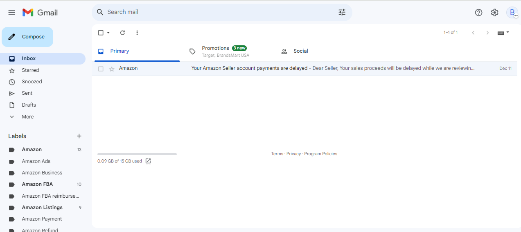
Task: Select the Amazon email checkbox
Action: coord(101,69)
